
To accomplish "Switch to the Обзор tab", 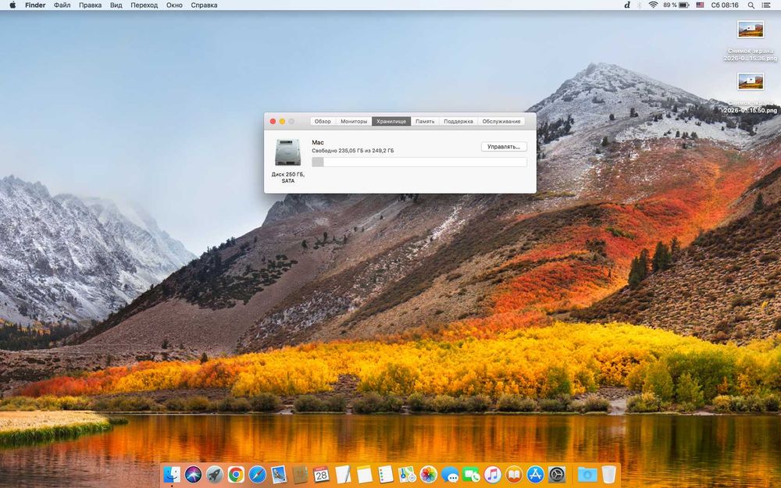I will pos(323,122).
